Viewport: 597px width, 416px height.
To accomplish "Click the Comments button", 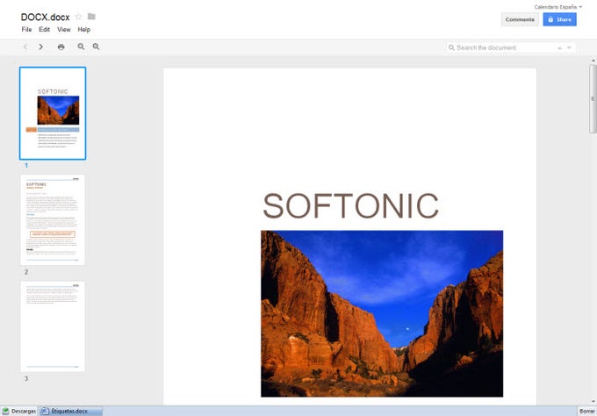I will pyautogui.click(x=520, y=19).
